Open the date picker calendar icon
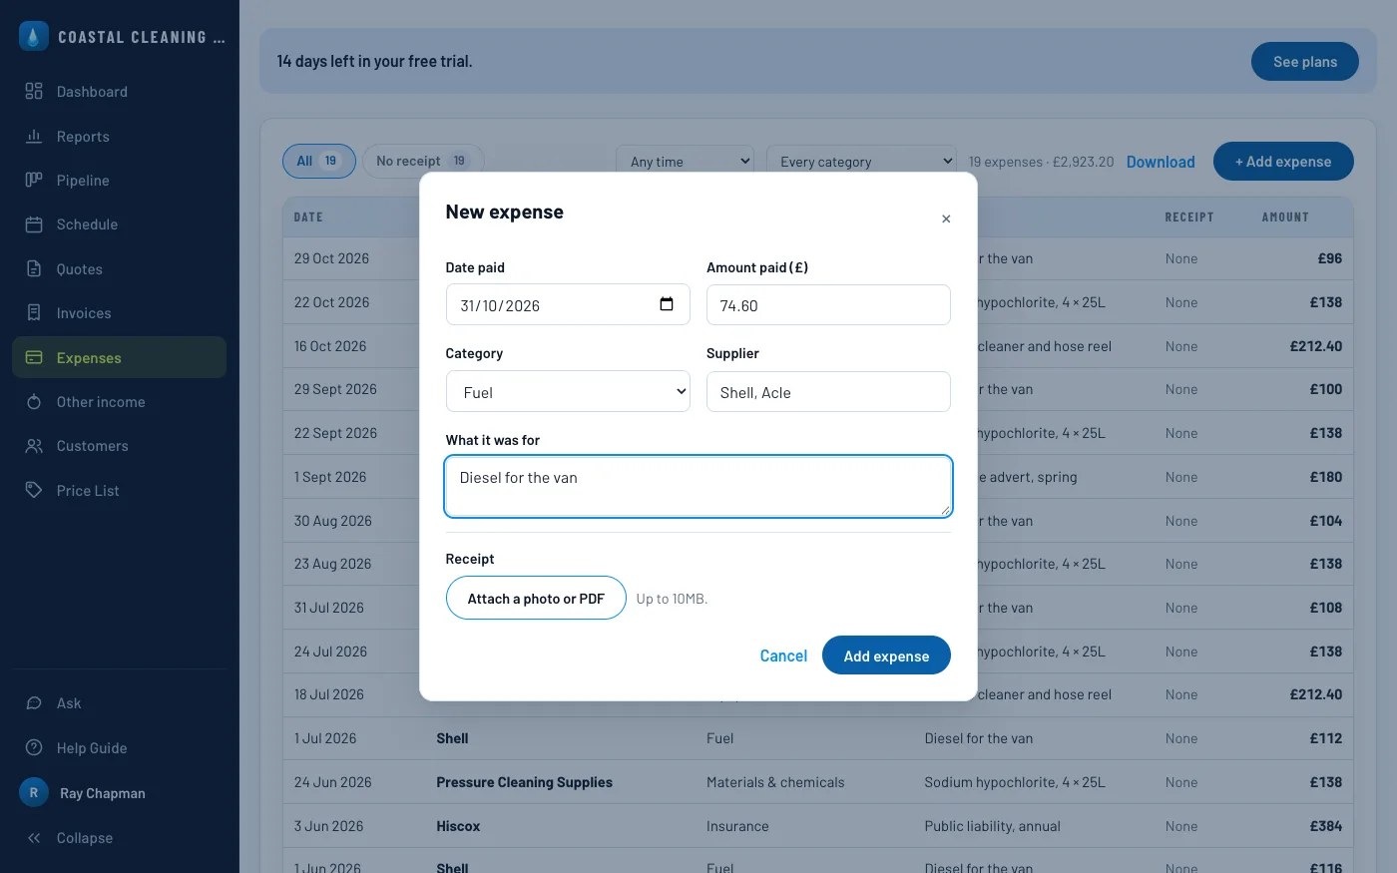Screen dimensions: 1397x873 click(667, 304)
